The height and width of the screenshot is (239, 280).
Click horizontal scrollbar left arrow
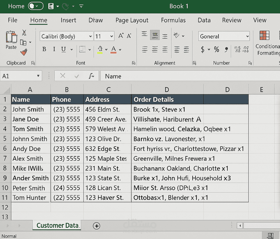click(240, 225)
